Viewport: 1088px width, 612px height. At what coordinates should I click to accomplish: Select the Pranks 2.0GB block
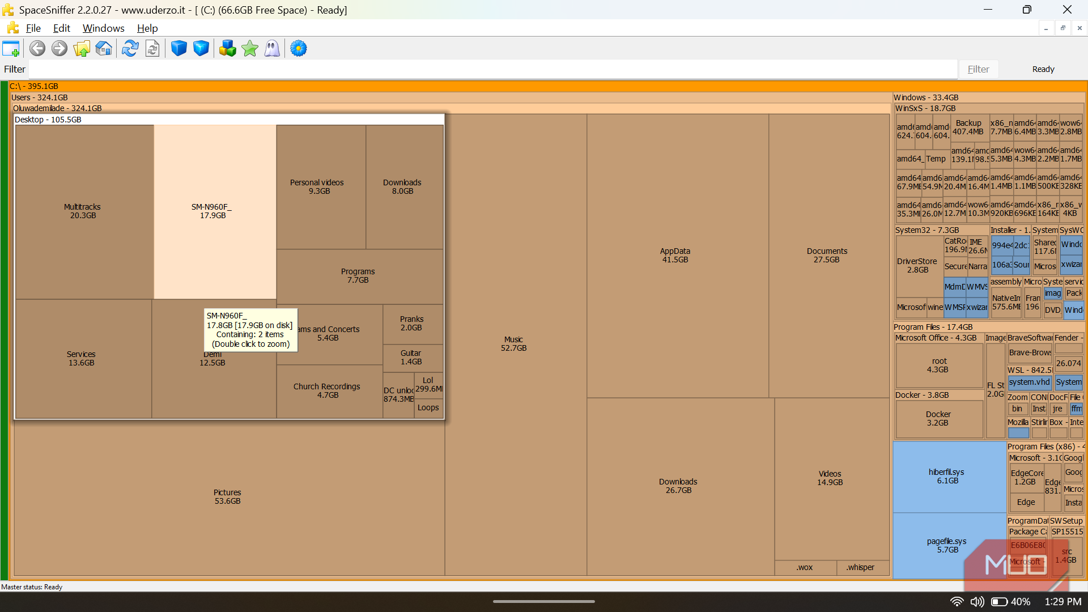coord(412,324)
